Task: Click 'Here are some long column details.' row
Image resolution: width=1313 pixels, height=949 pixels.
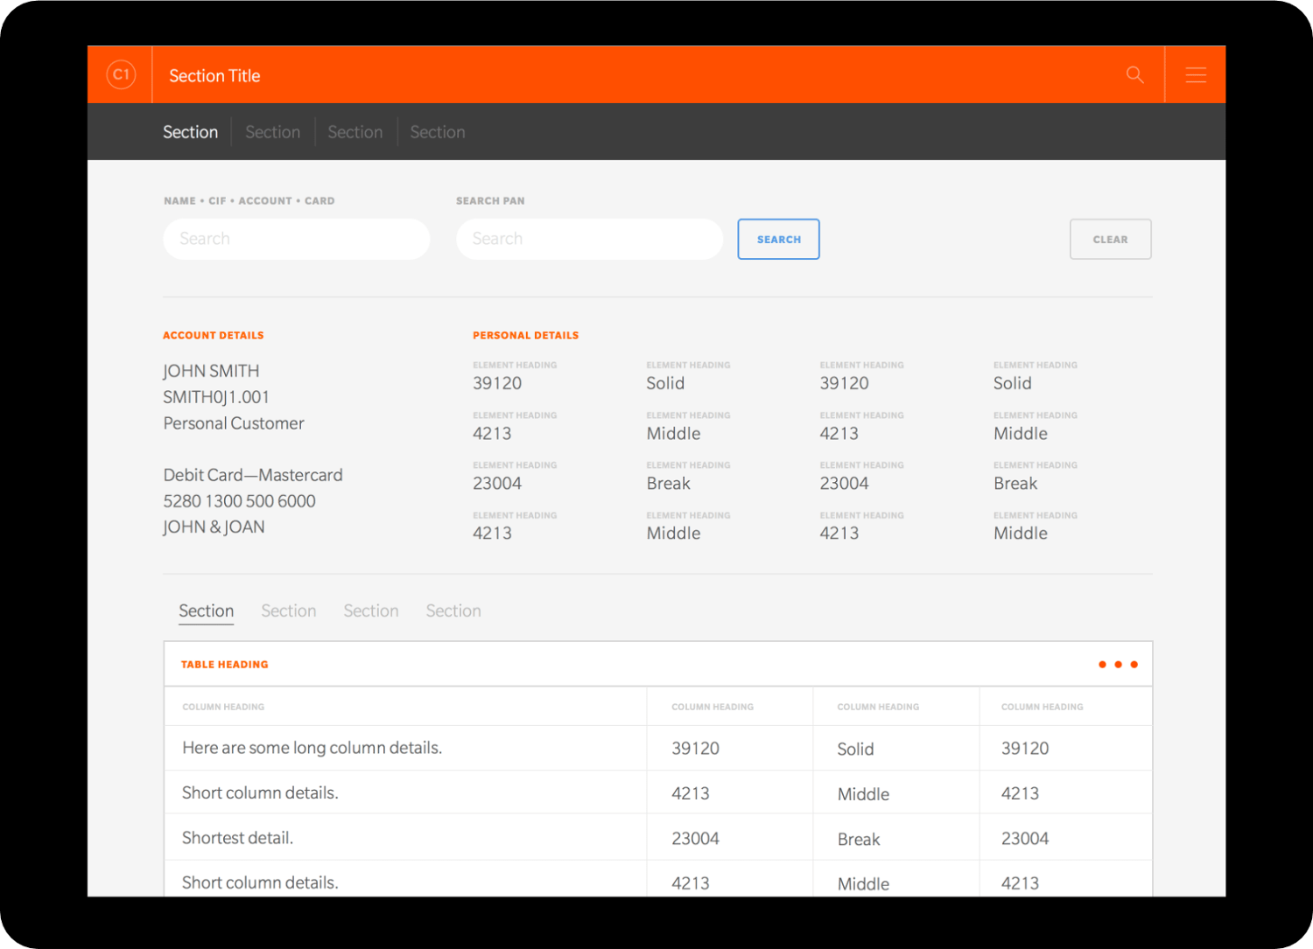Action: [x=657, y=748]
